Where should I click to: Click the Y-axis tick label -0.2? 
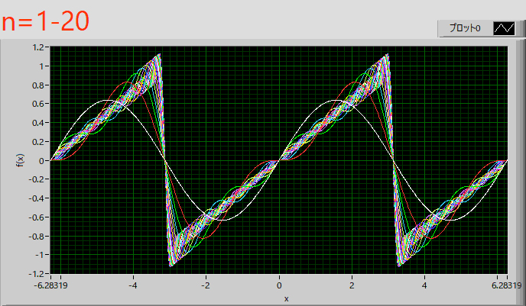pyautogui.click(x=36, y=179)
